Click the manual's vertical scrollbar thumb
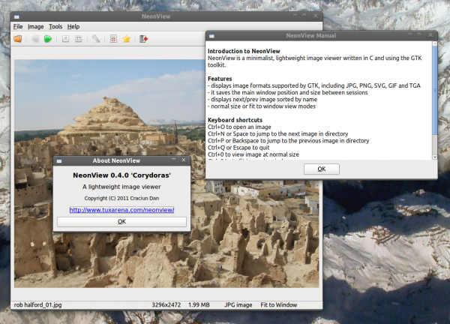The height and width of the screenshot is (324, 450). tap(434, 90)
